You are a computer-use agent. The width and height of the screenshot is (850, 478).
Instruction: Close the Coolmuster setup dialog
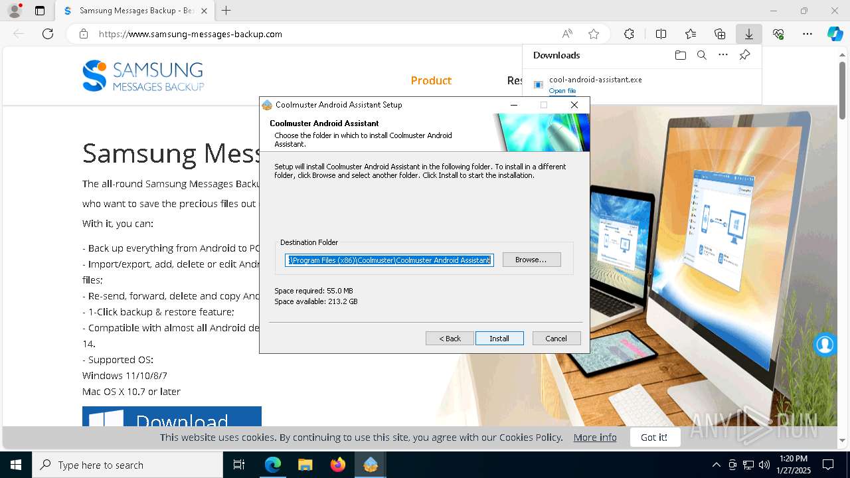574,105
